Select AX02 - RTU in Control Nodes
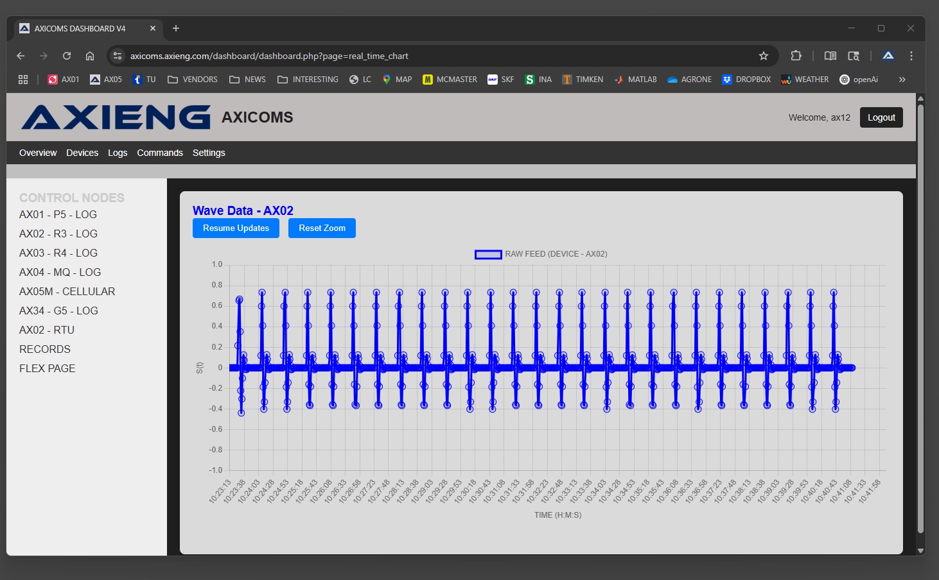Image resolution: width=939 pixels, height=580 pixels. pyautogui.click(x=46, y=330)
